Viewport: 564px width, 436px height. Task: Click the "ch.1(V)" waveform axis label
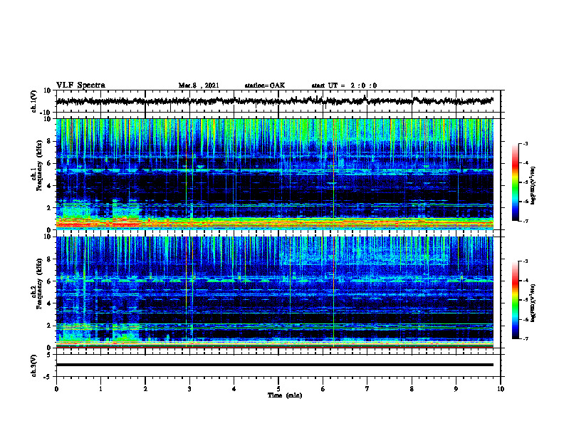click(x=33, y=101)
